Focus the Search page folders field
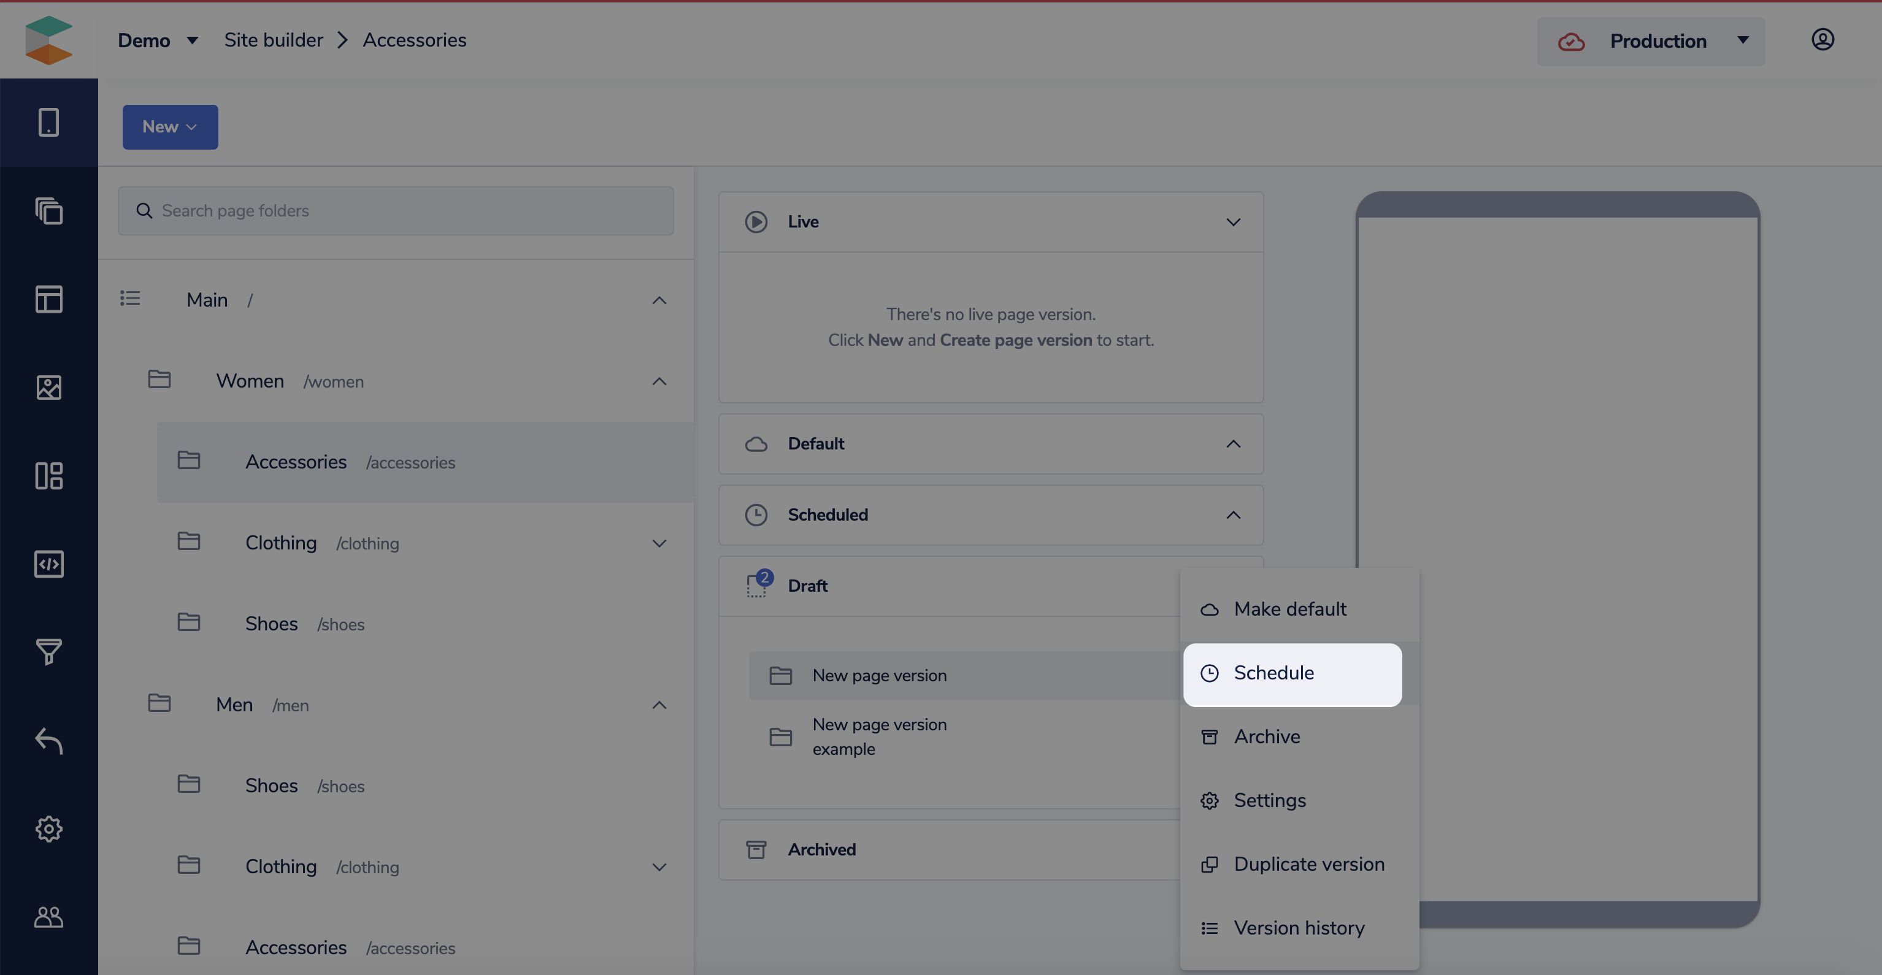 [395, 211]
